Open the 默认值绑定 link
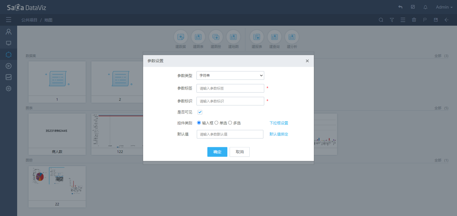The width and height of the screenshot is (457, 216). tap(279, 134)
